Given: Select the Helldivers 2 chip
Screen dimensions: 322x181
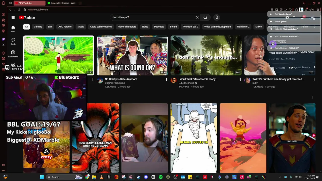Looking at the screenshot, I should tap(243, 27).
